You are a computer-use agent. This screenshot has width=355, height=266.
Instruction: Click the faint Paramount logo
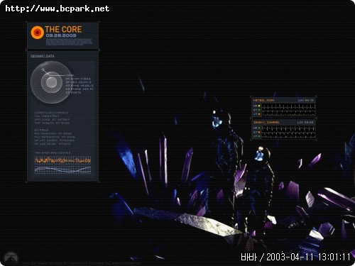click(x=11, y=257)
